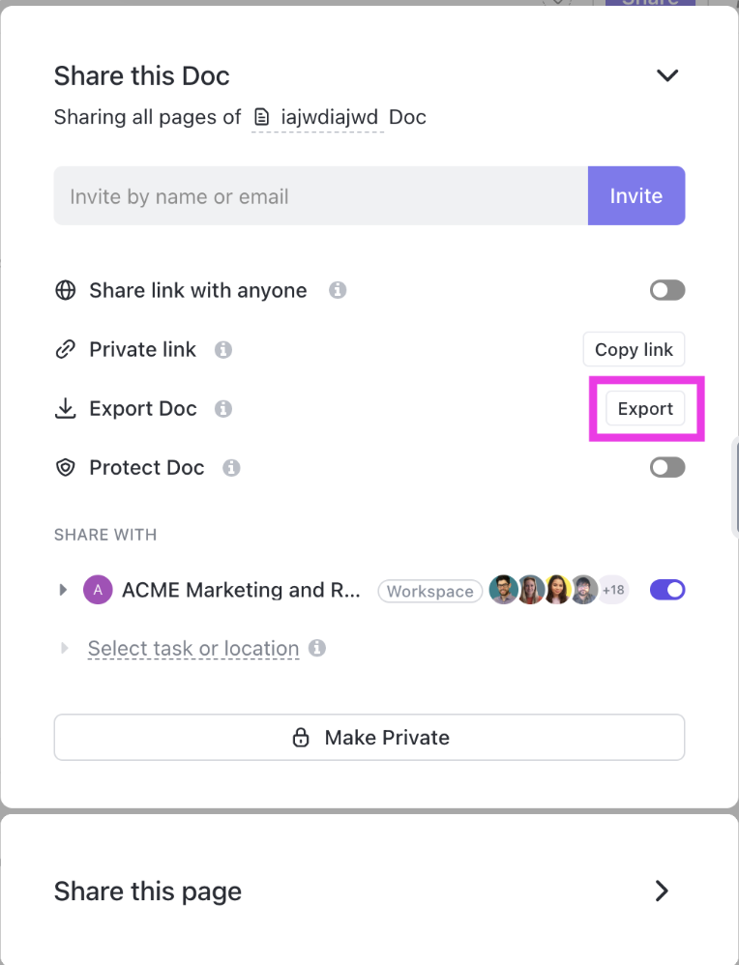This screenshot has width=739, height=965.
Task: Disable ACME Marketing workspace sharing toggle
Action: (x=667, y=590)
